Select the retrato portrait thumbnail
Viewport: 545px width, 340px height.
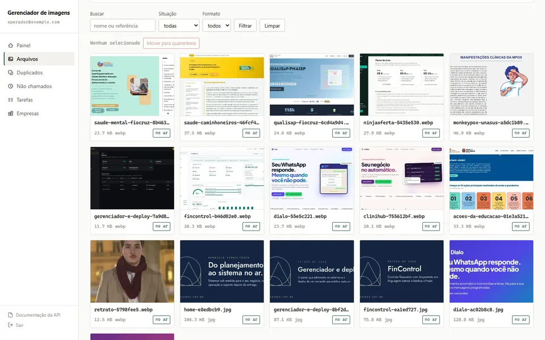[x=132, y=271]
